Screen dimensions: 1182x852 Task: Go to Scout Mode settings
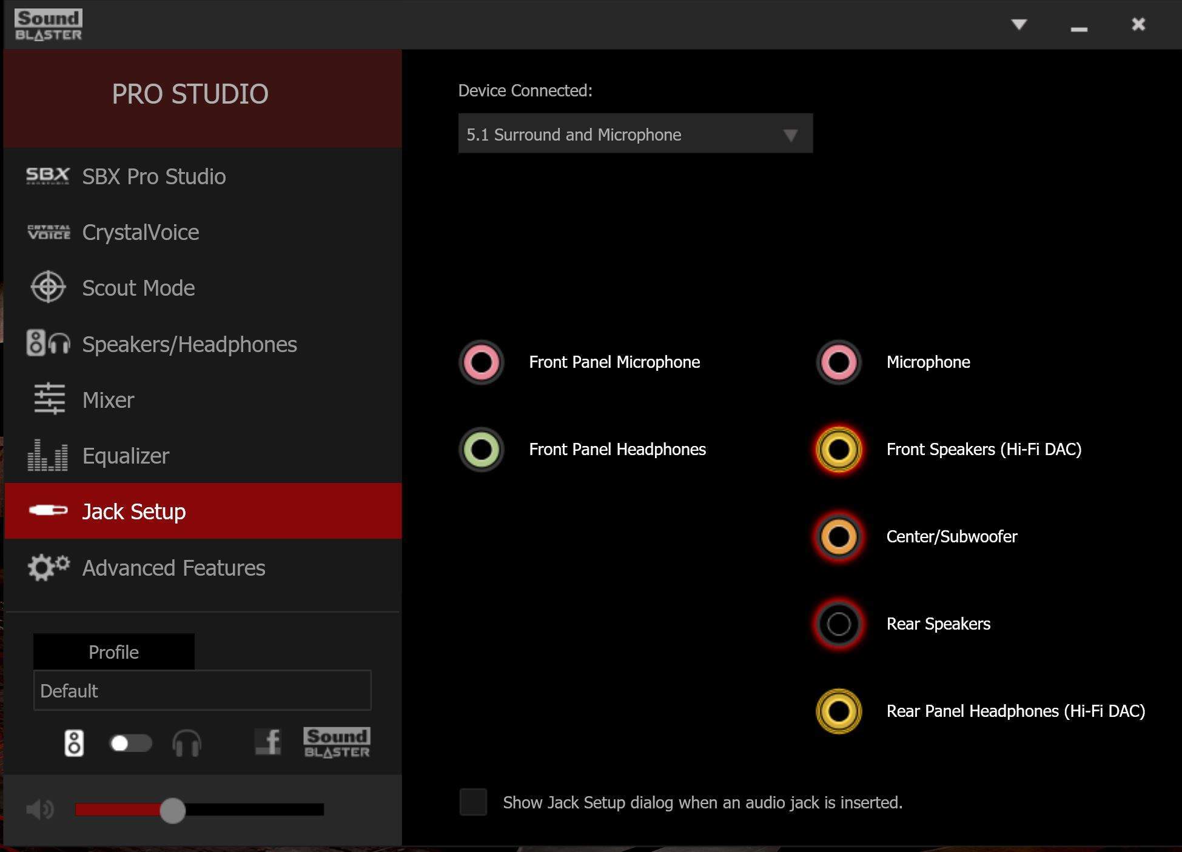203,288
